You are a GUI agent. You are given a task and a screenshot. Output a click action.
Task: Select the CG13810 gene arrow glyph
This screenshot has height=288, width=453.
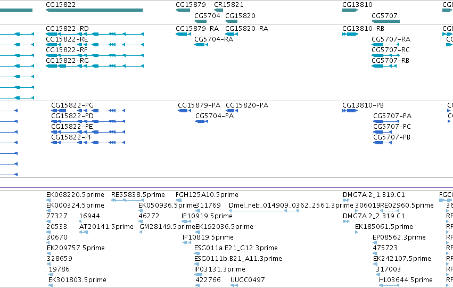point(350,10)
